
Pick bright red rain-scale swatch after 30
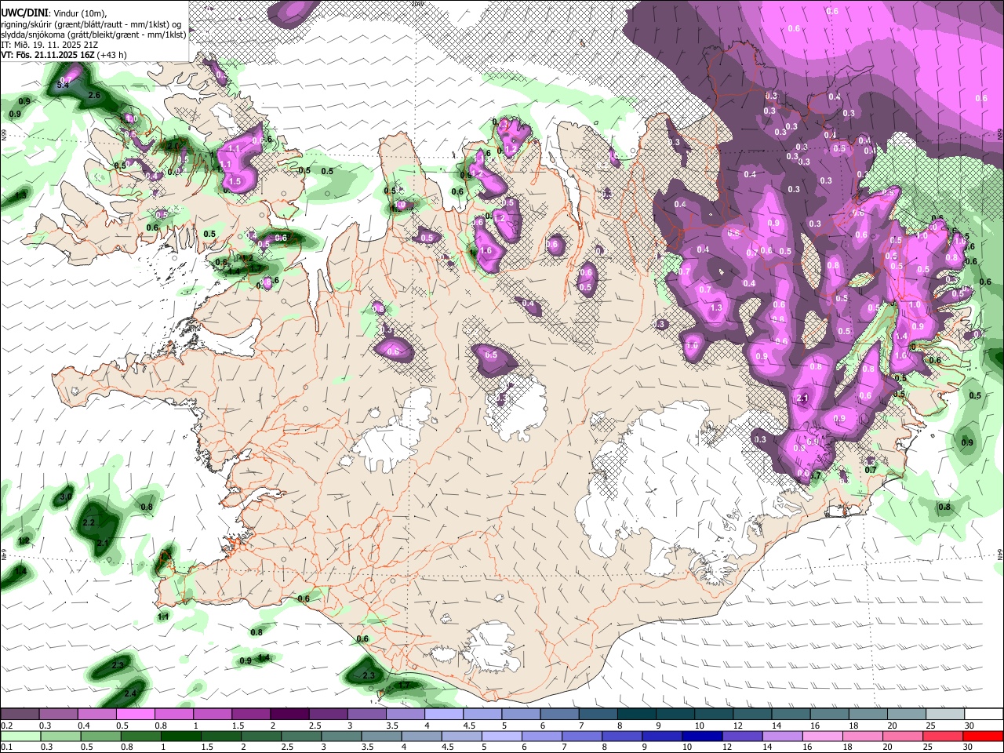(983, 736)
